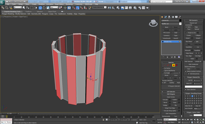Image resolution: width=205 pixels, height=124 pixels.
Task: Click the Select and Link chain icon
Action: pyautogui.click(x=3, y=8)
